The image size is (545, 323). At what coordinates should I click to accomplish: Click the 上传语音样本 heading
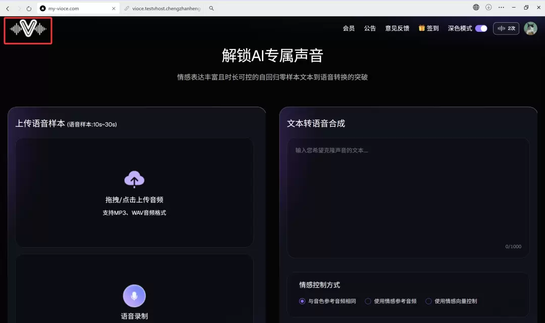pyautogui.click(x=40, y=123)
